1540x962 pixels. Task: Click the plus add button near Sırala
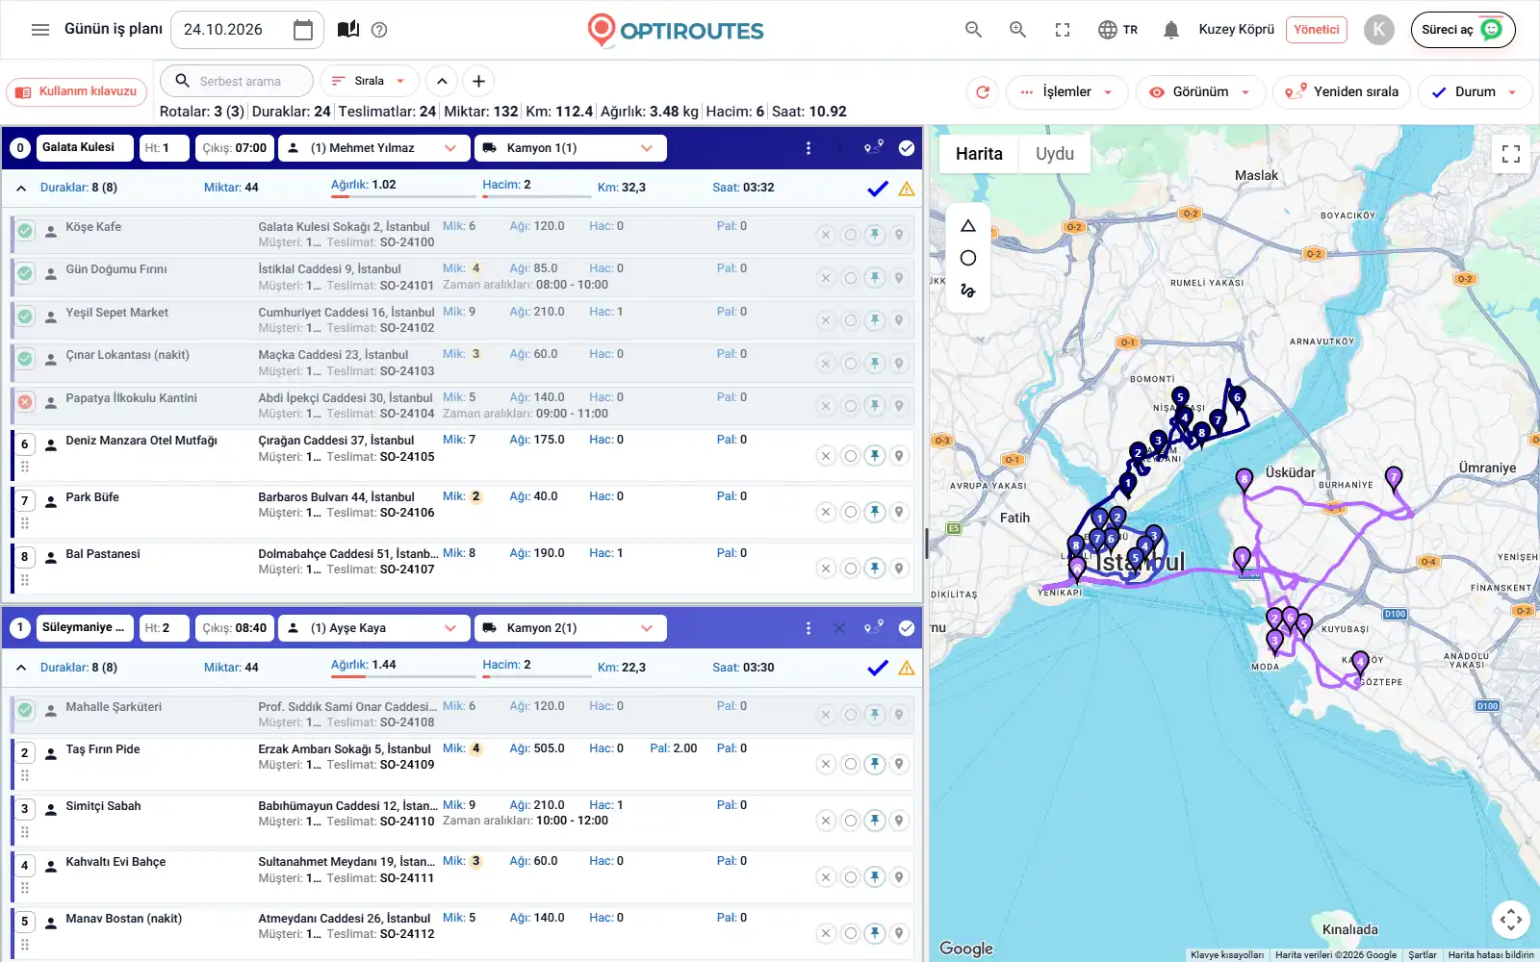point(478,81)
